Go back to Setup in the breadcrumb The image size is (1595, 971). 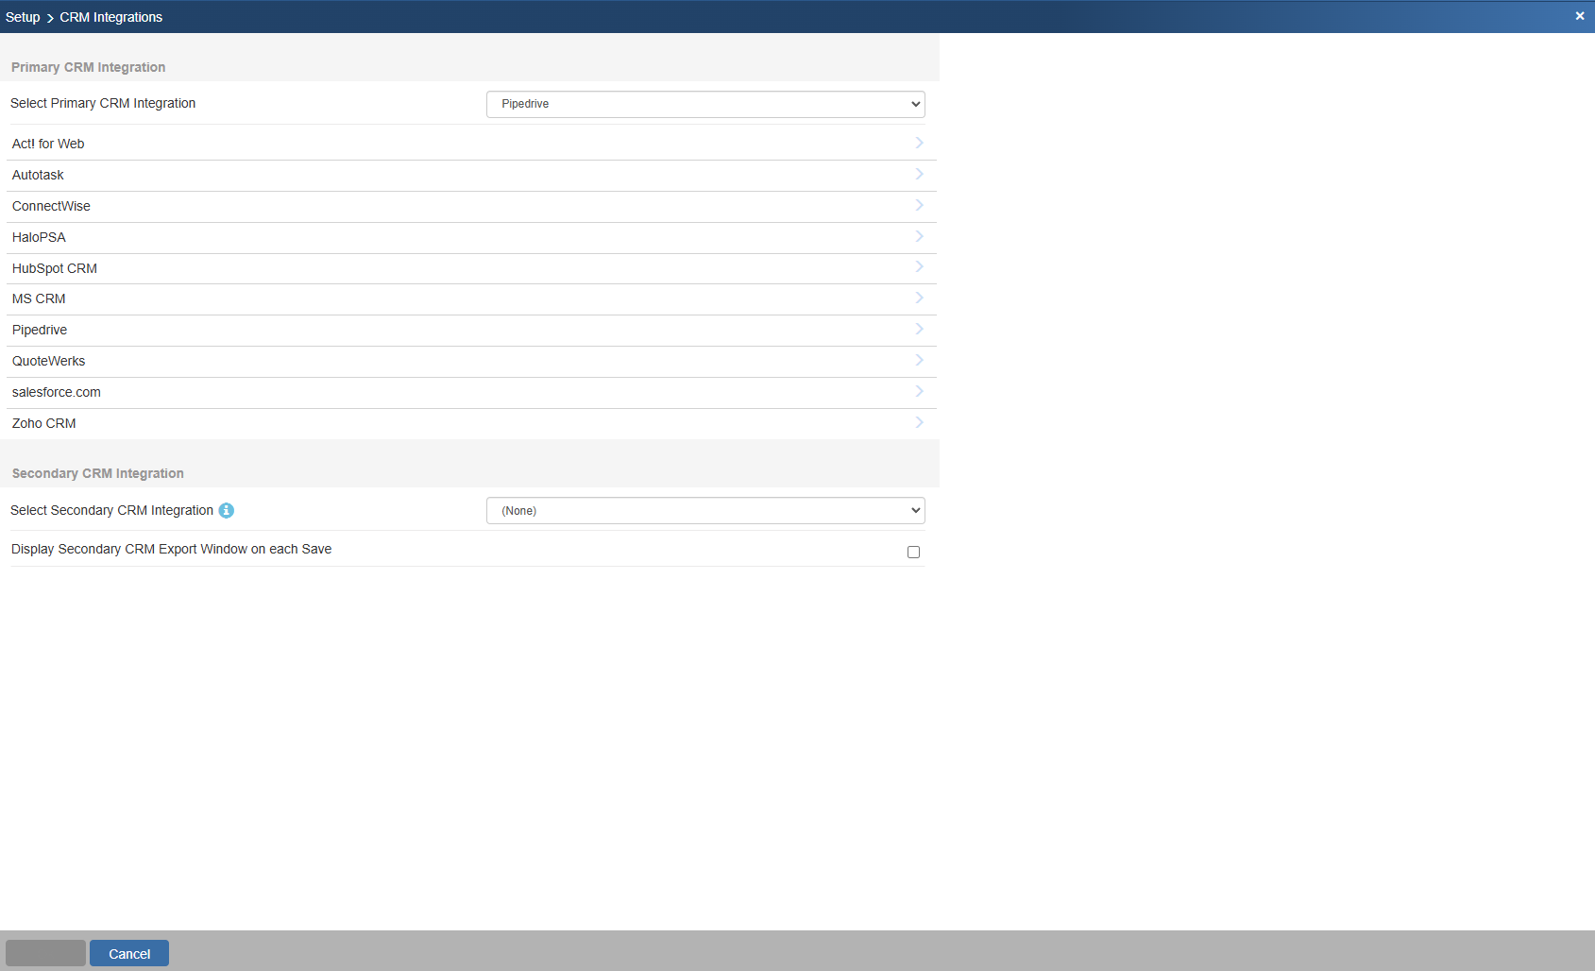23,17
